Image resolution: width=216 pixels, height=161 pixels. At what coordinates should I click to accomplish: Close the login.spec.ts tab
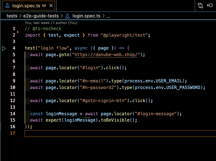pyautogui.click(x=51, y=6)
